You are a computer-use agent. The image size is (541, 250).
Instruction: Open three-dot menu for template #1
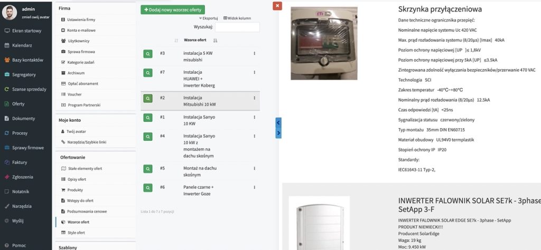pyautogui.click(x=254, y=117)
